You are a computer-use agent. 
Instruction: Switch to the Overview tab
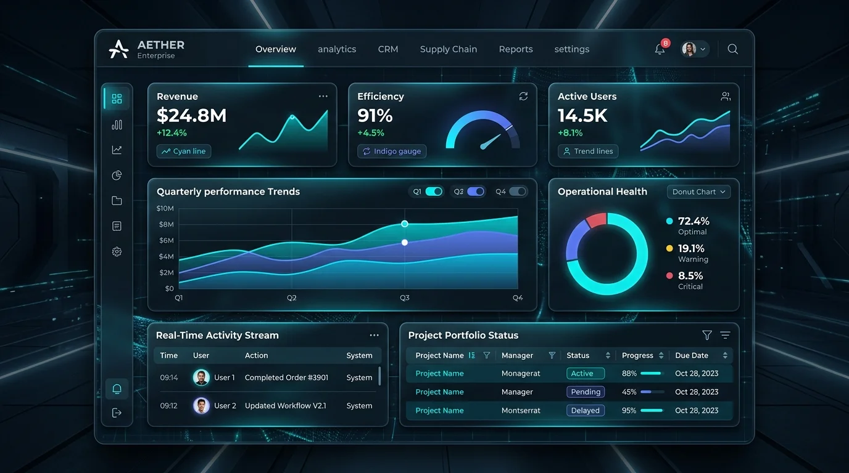pyautogui.click(x=276, y=49)
